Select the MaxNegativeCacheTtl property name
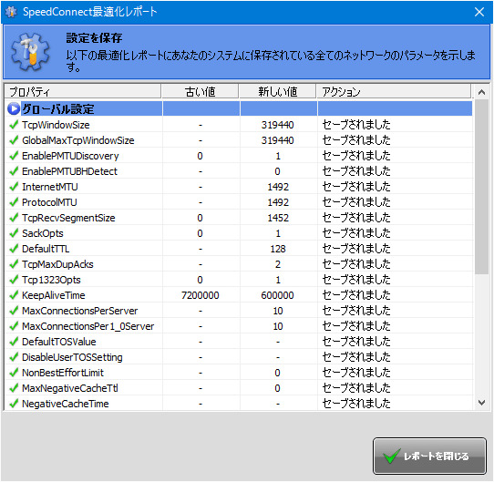 click(70, 388)
